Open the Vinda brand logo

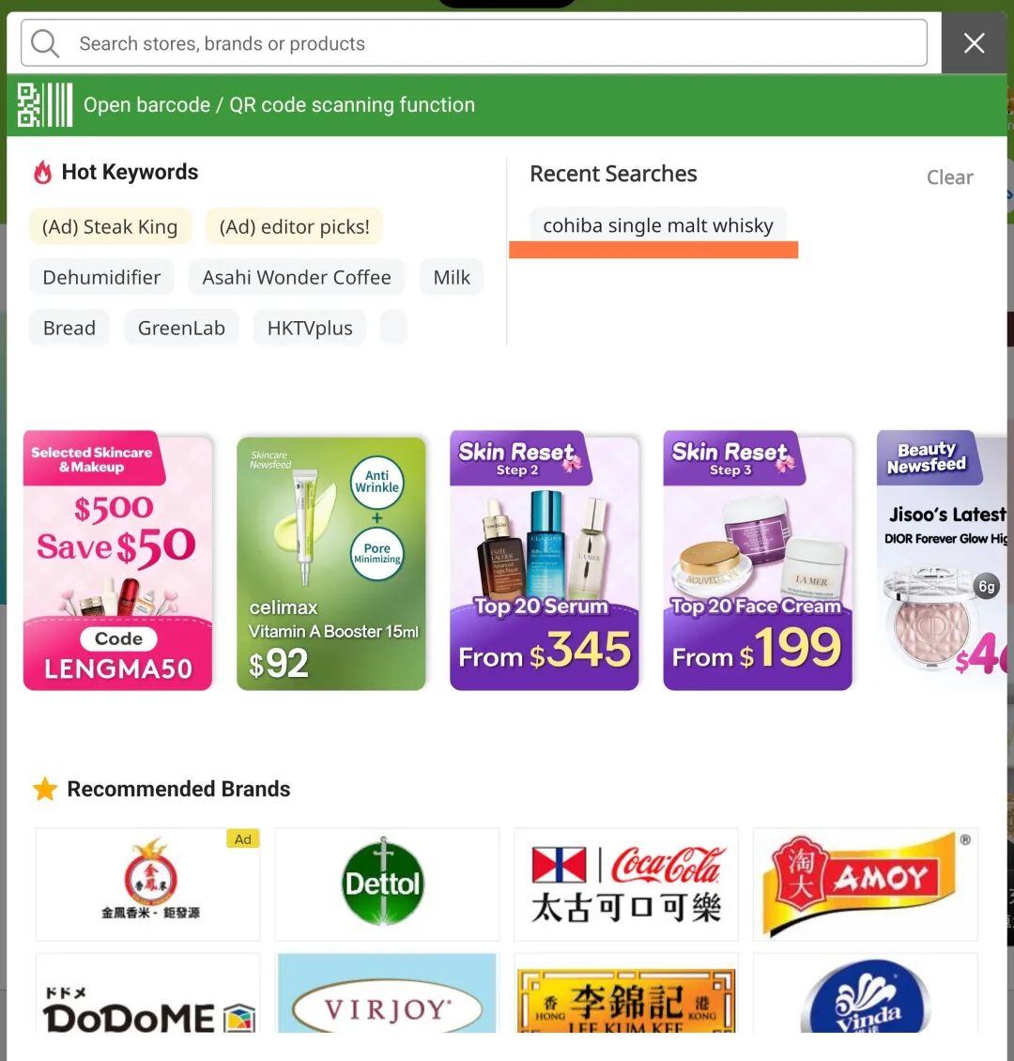click(865, 992)
